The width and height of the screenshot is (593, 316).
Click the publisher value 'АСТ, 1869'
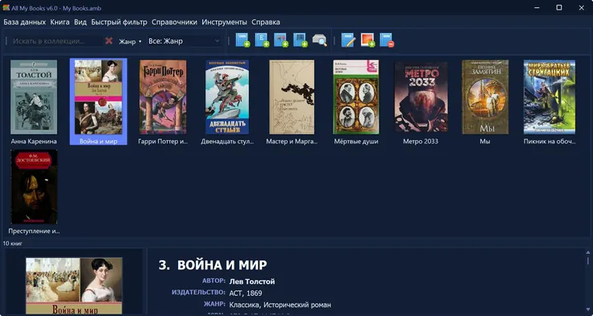pyautogui.click(x=246, y=293)
